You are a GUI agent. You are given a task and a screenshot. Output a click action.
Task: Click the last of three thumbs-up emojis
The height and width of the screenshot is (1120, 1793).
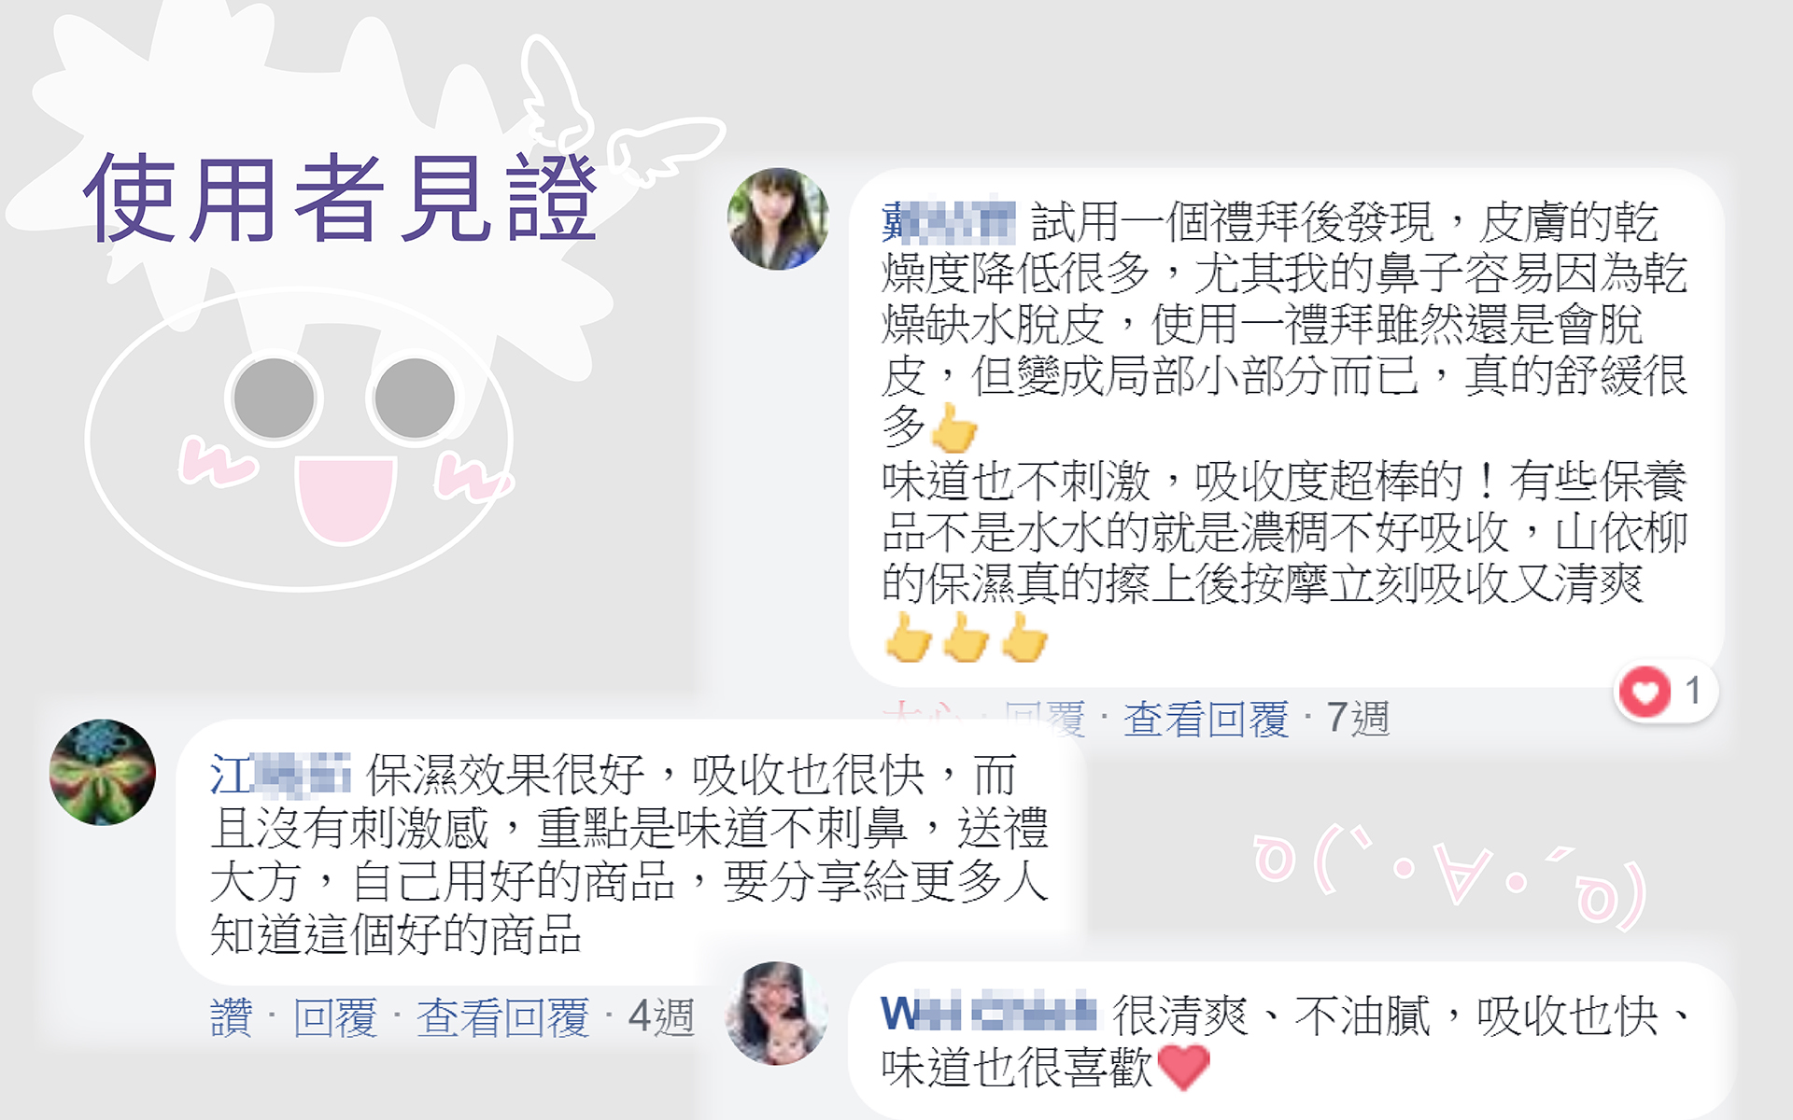[x=1024, y=637]
